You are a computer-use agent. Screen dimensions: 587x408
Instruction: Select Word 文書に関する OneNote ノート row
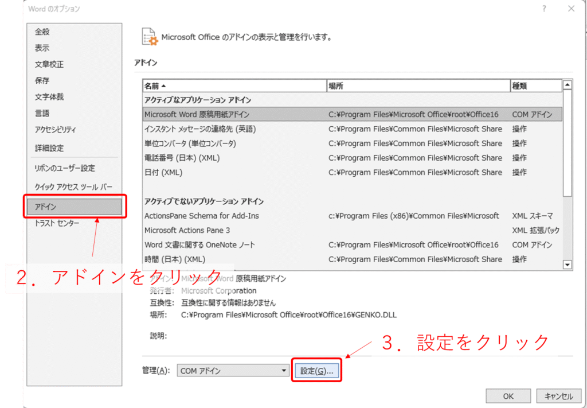click(x=353, y=245)
